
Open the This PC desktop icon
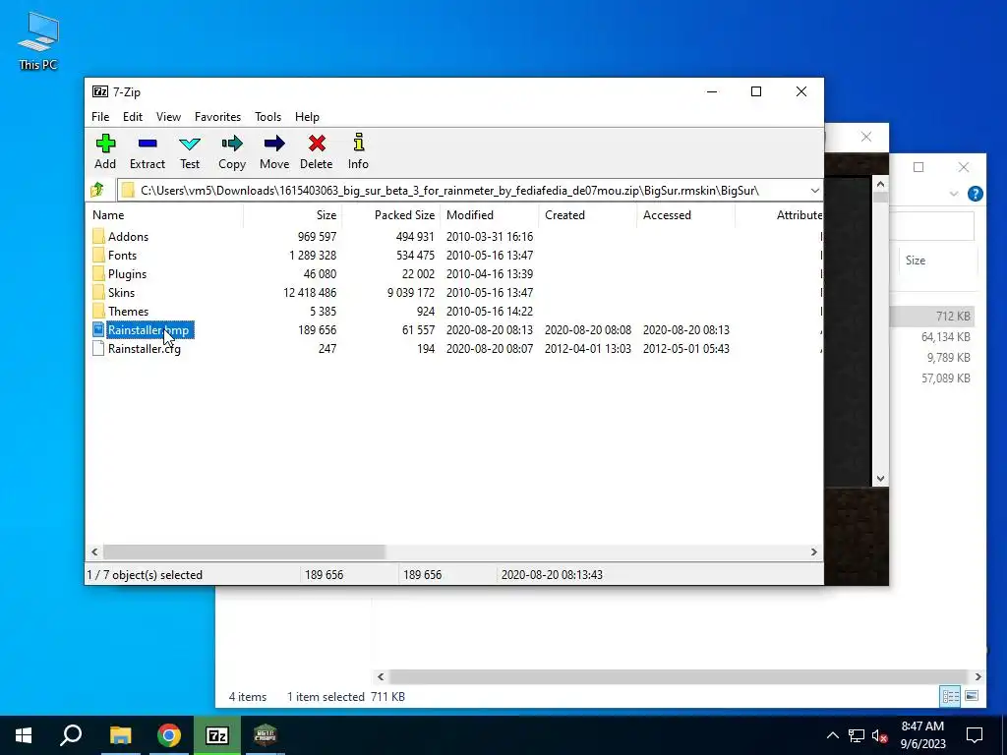[x=38, y=40]
